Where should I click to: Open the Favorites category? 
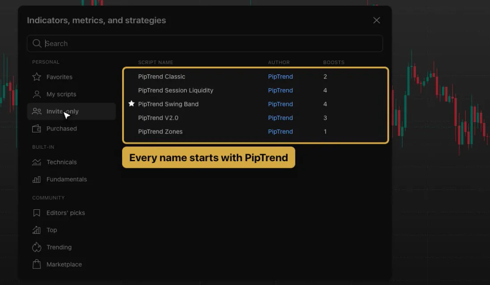pyautogui.click(x=72, y=77)
